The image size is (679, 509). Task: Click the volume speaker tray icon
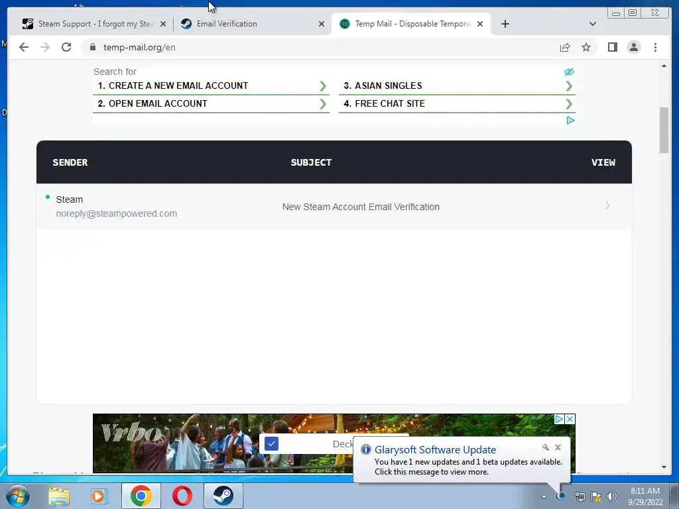click(612, 496)
